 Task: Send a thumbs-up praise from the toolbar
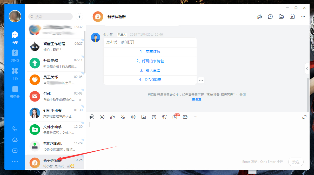coord(112,117)
